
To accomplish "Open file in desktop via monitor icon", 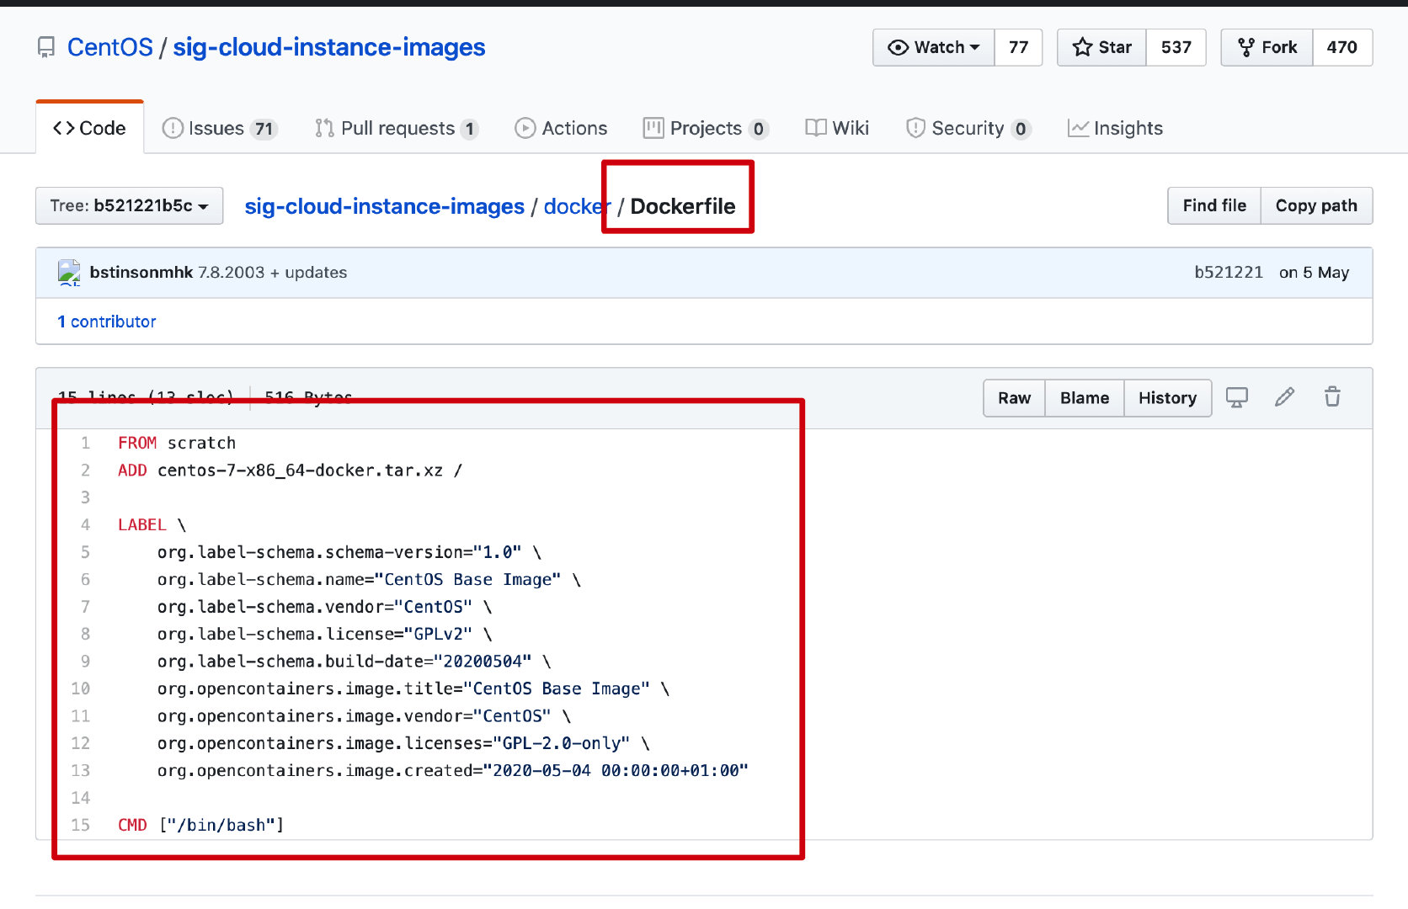I will pyautogui.click(x=1237, y=397).
